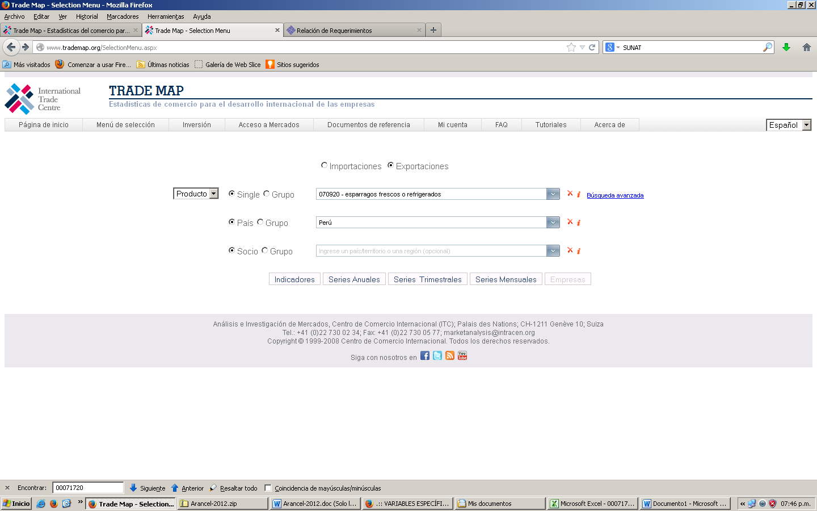Click the search magnifier icon in search box
The width and height of the screenshot is (817, 511).
[767, 47]
